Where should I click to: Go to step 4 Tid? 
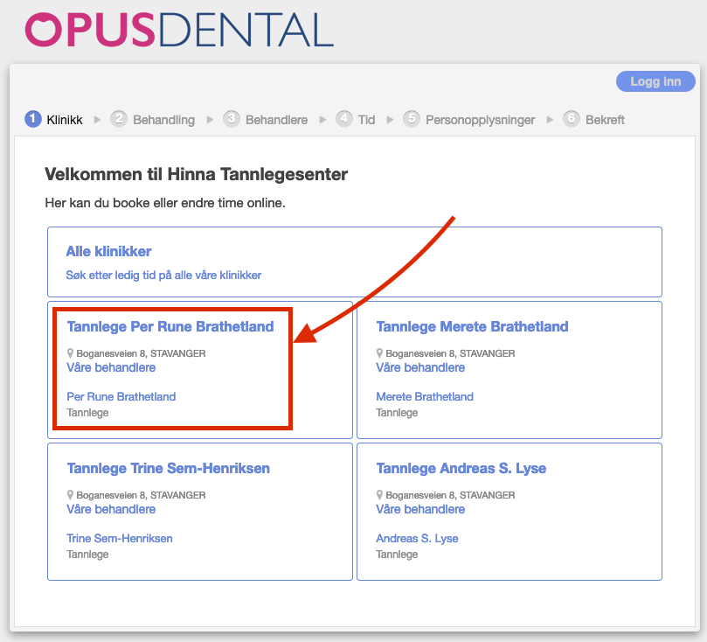(x=356, y=120)
